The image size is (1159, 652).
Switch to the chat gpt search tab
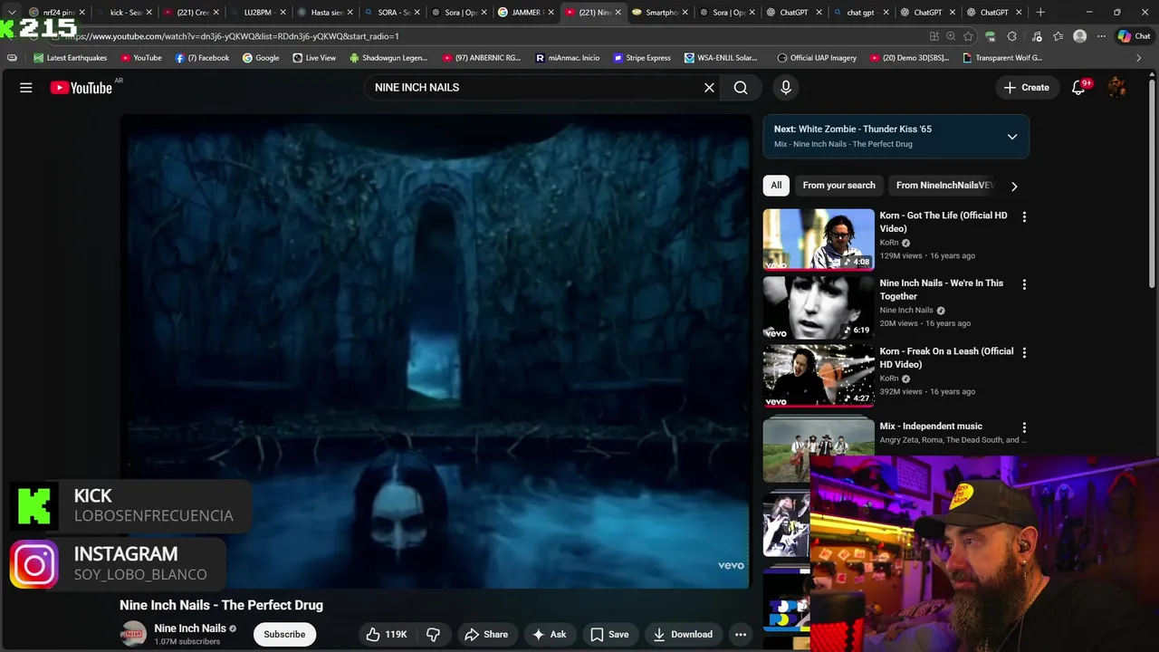pos(860,13)
